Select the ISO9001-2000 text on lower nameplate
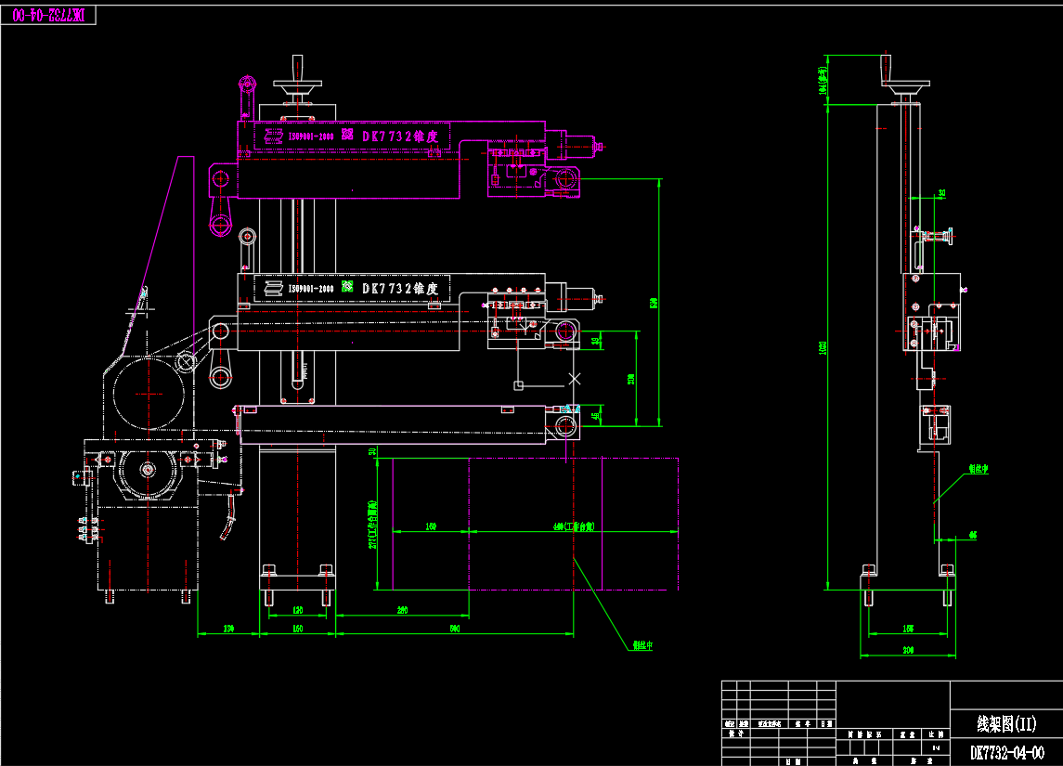Viewport: 1063px width, 766px height. (311, 290)
